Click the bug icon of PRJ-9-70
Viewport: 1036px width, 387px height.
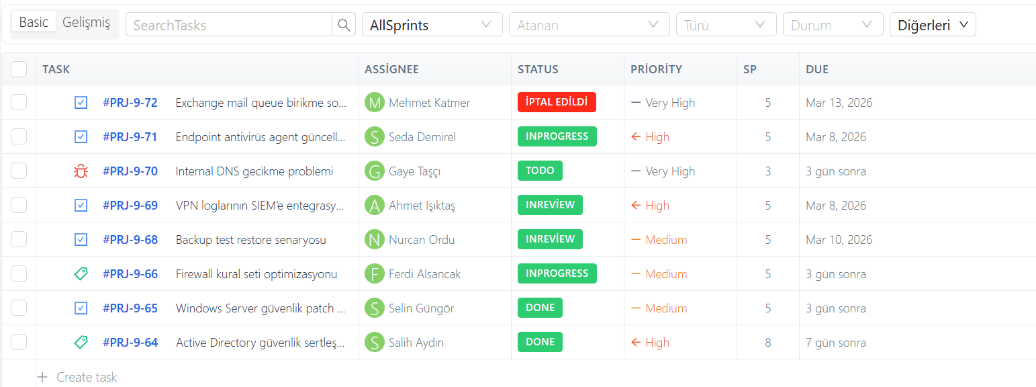point(81,171)
